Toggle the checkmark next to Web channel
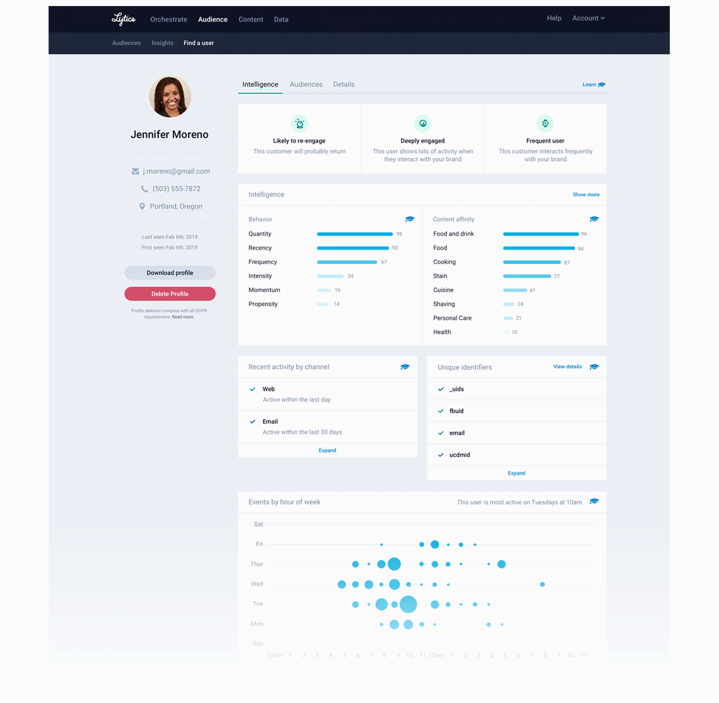The height and width of the screenshot is (703, 719). (253, 389)
